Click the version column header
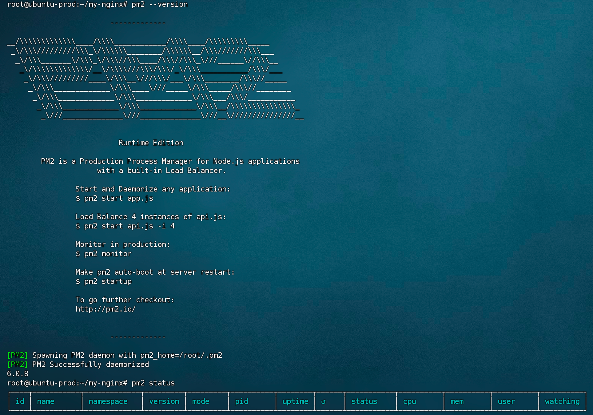Image resolution: width=593 pixels, height=415 pixels. (x=164, y=401)
